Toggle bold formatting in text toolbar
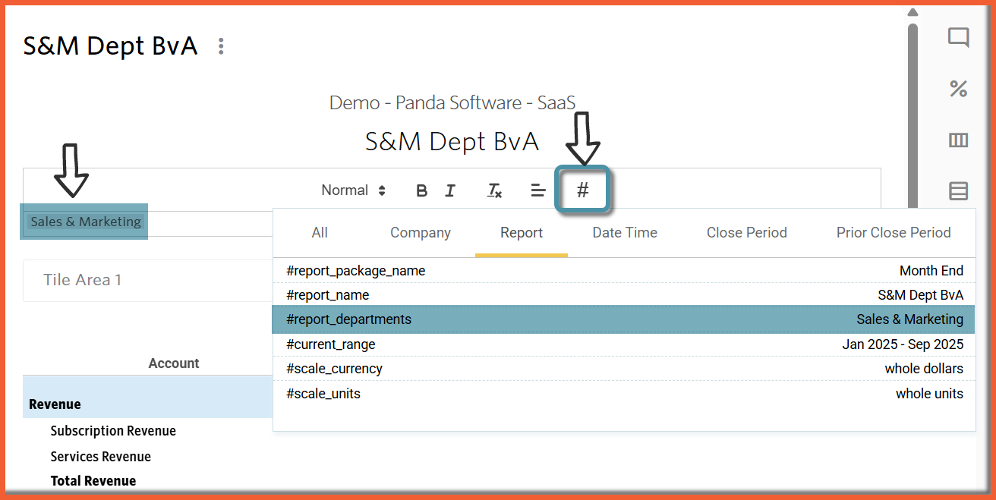The image size is (996, 500). (422, 190)
